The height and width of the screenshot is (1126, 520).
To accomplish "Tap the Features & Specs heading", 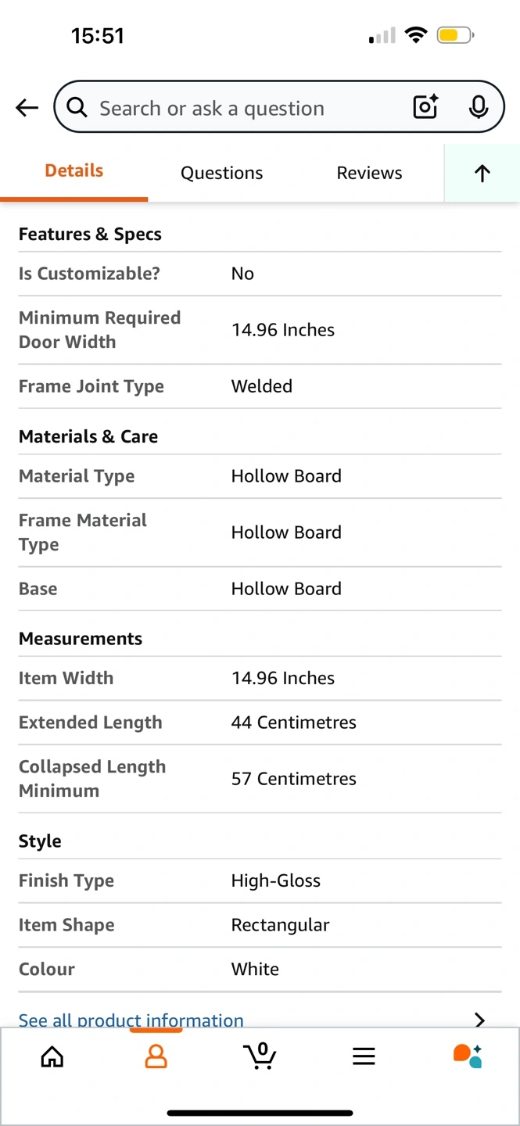I will [90, 235].
